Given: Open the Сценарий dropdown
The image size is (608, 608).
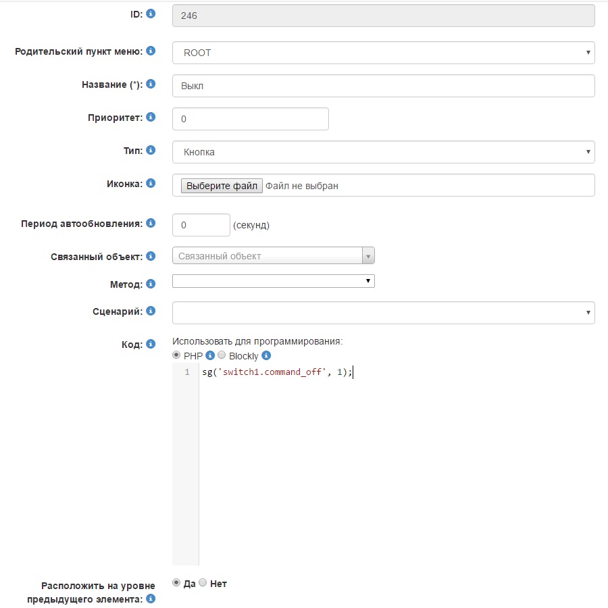Looking at the screenshot, I should click(x=383, y=313).
